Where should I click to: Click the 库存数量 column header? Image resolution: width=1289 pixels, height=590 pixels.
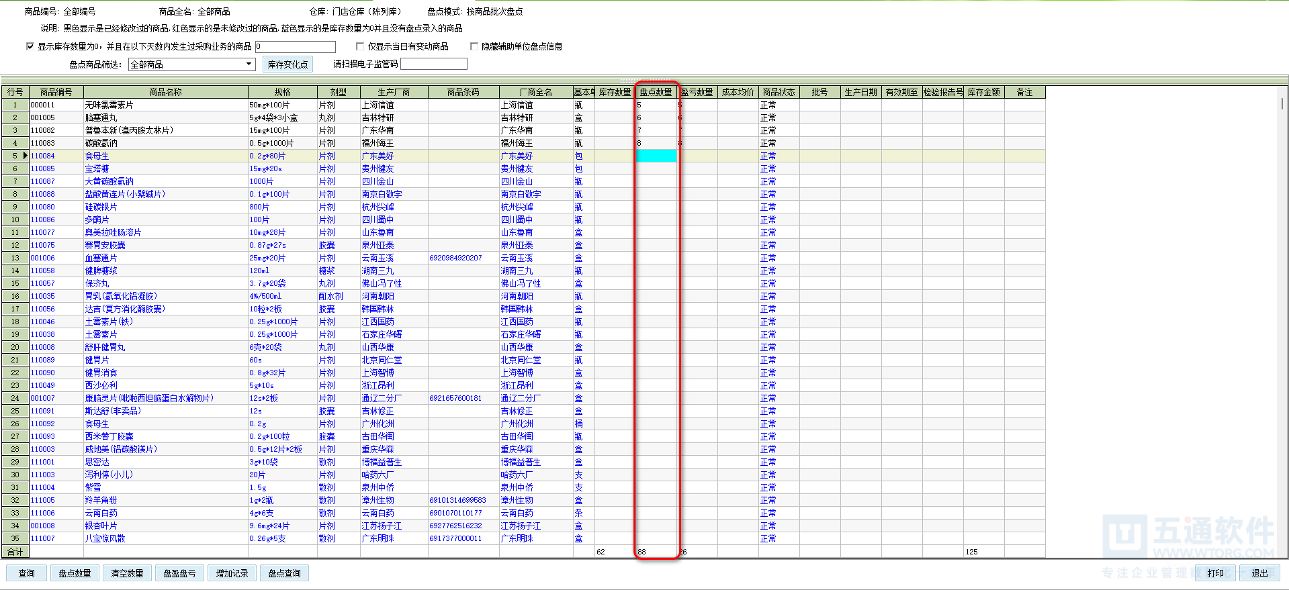pos(615,92)
